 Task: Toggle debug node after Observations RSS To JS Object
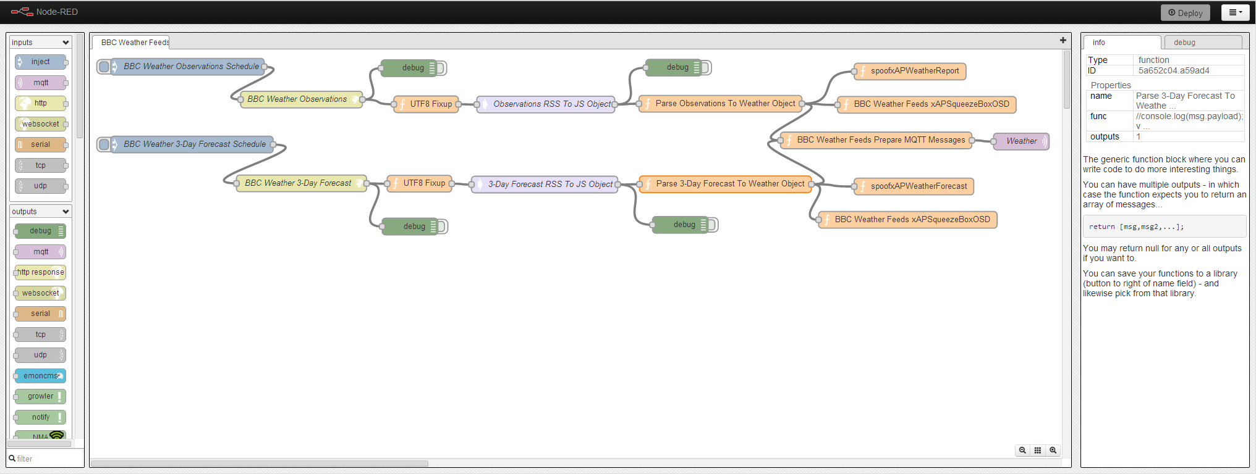(x=706, y=68)
